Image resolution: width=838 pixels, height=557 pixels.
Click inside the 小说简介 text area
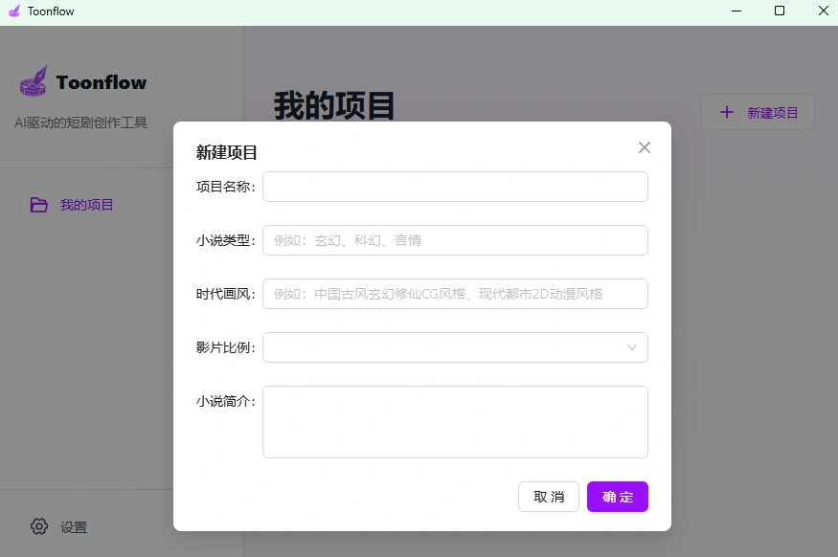pos(455,421)
